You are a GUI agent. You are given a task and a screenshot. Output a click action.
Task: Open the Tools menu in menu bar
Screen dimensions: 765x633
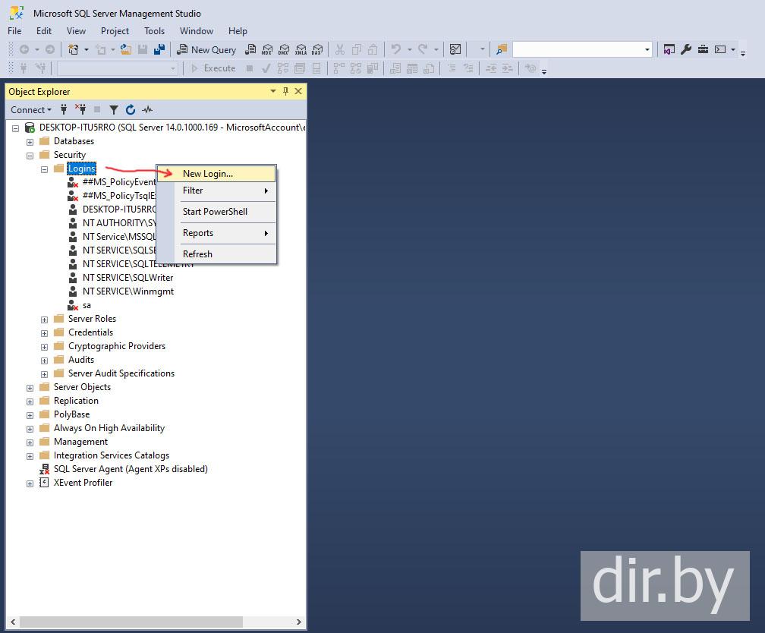(x=154, y=31)
